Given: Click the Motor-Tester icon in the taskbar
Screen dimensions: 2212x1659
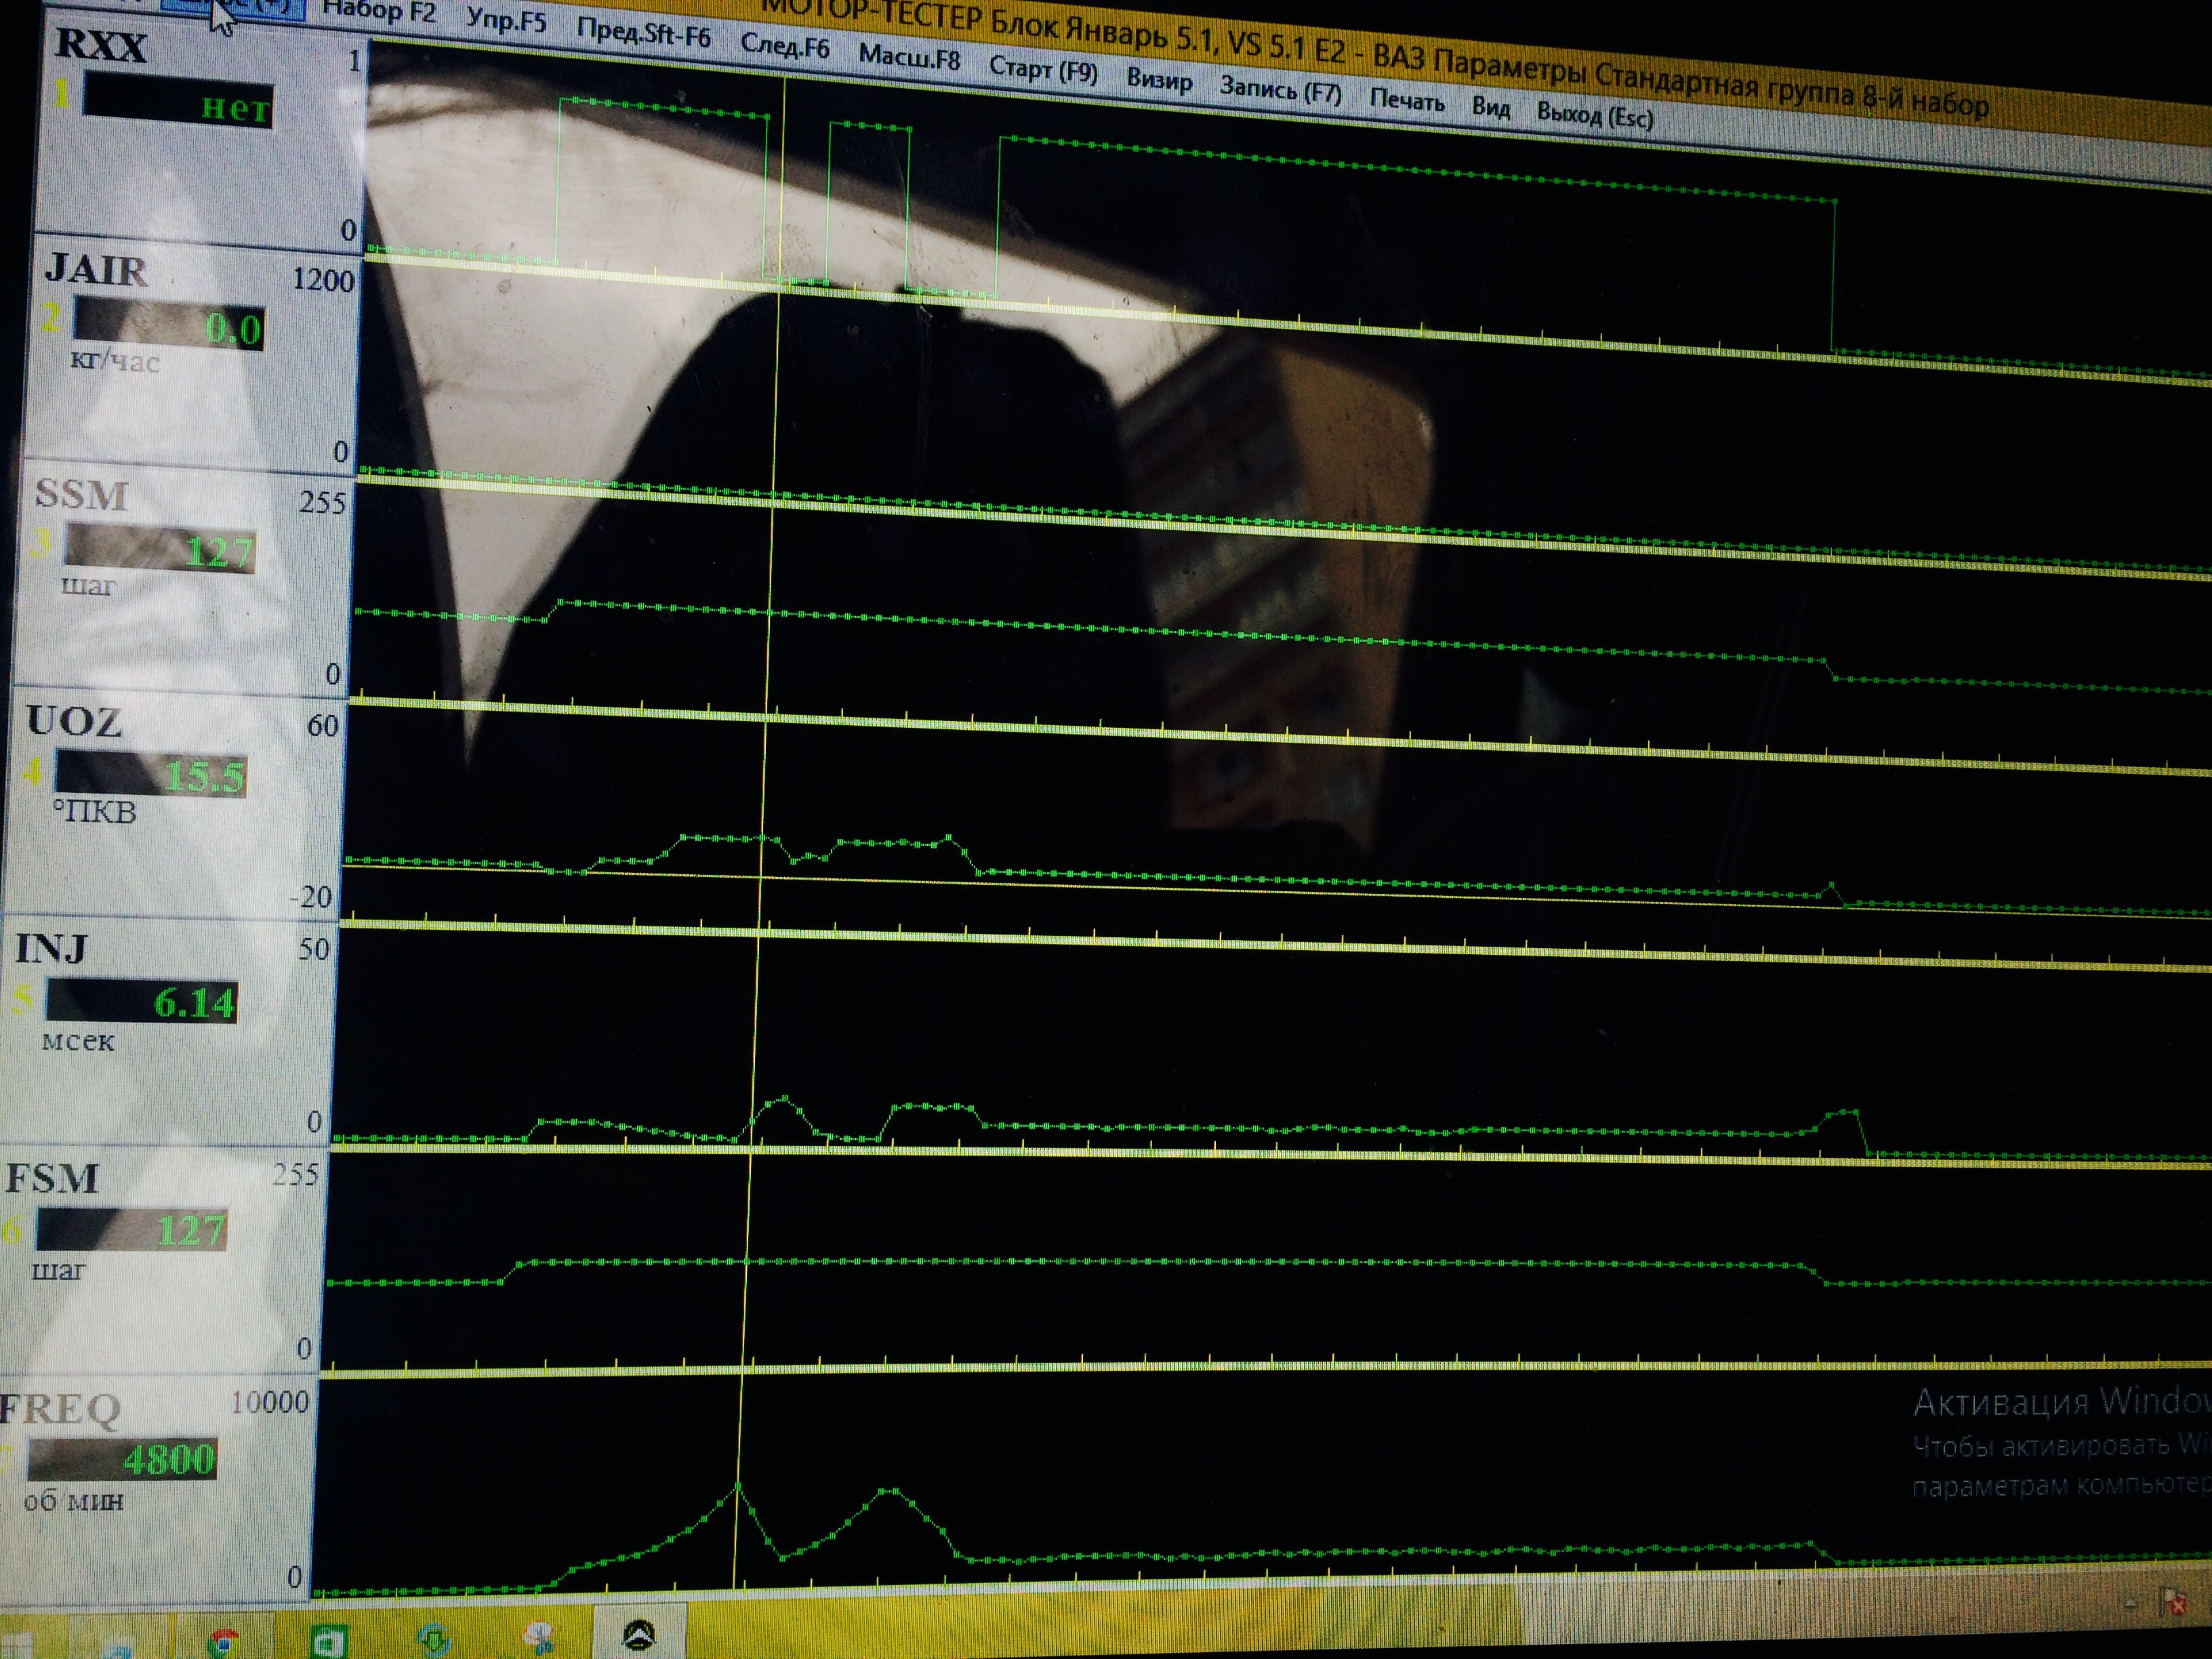Looking at the screenshot, I should [x=639, y=1635].
